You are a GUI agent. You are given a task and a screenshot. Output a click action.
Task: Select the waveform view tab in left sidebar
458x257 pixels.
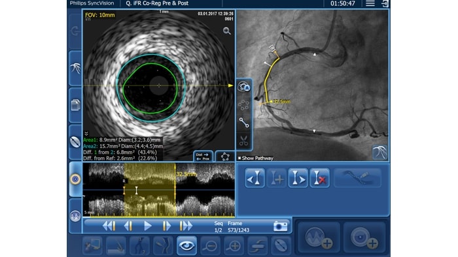(75, 216)
